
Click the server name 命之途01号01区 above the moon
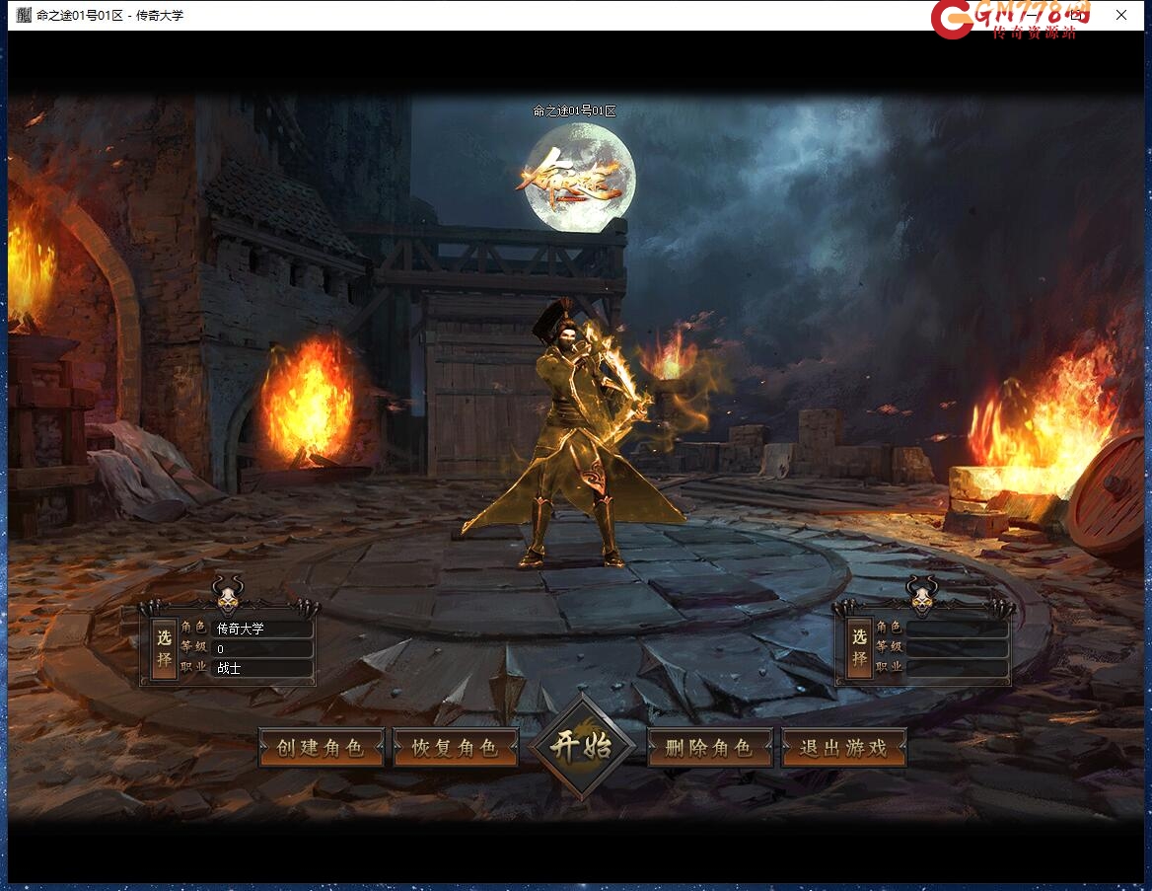click(x=575, y=111)
